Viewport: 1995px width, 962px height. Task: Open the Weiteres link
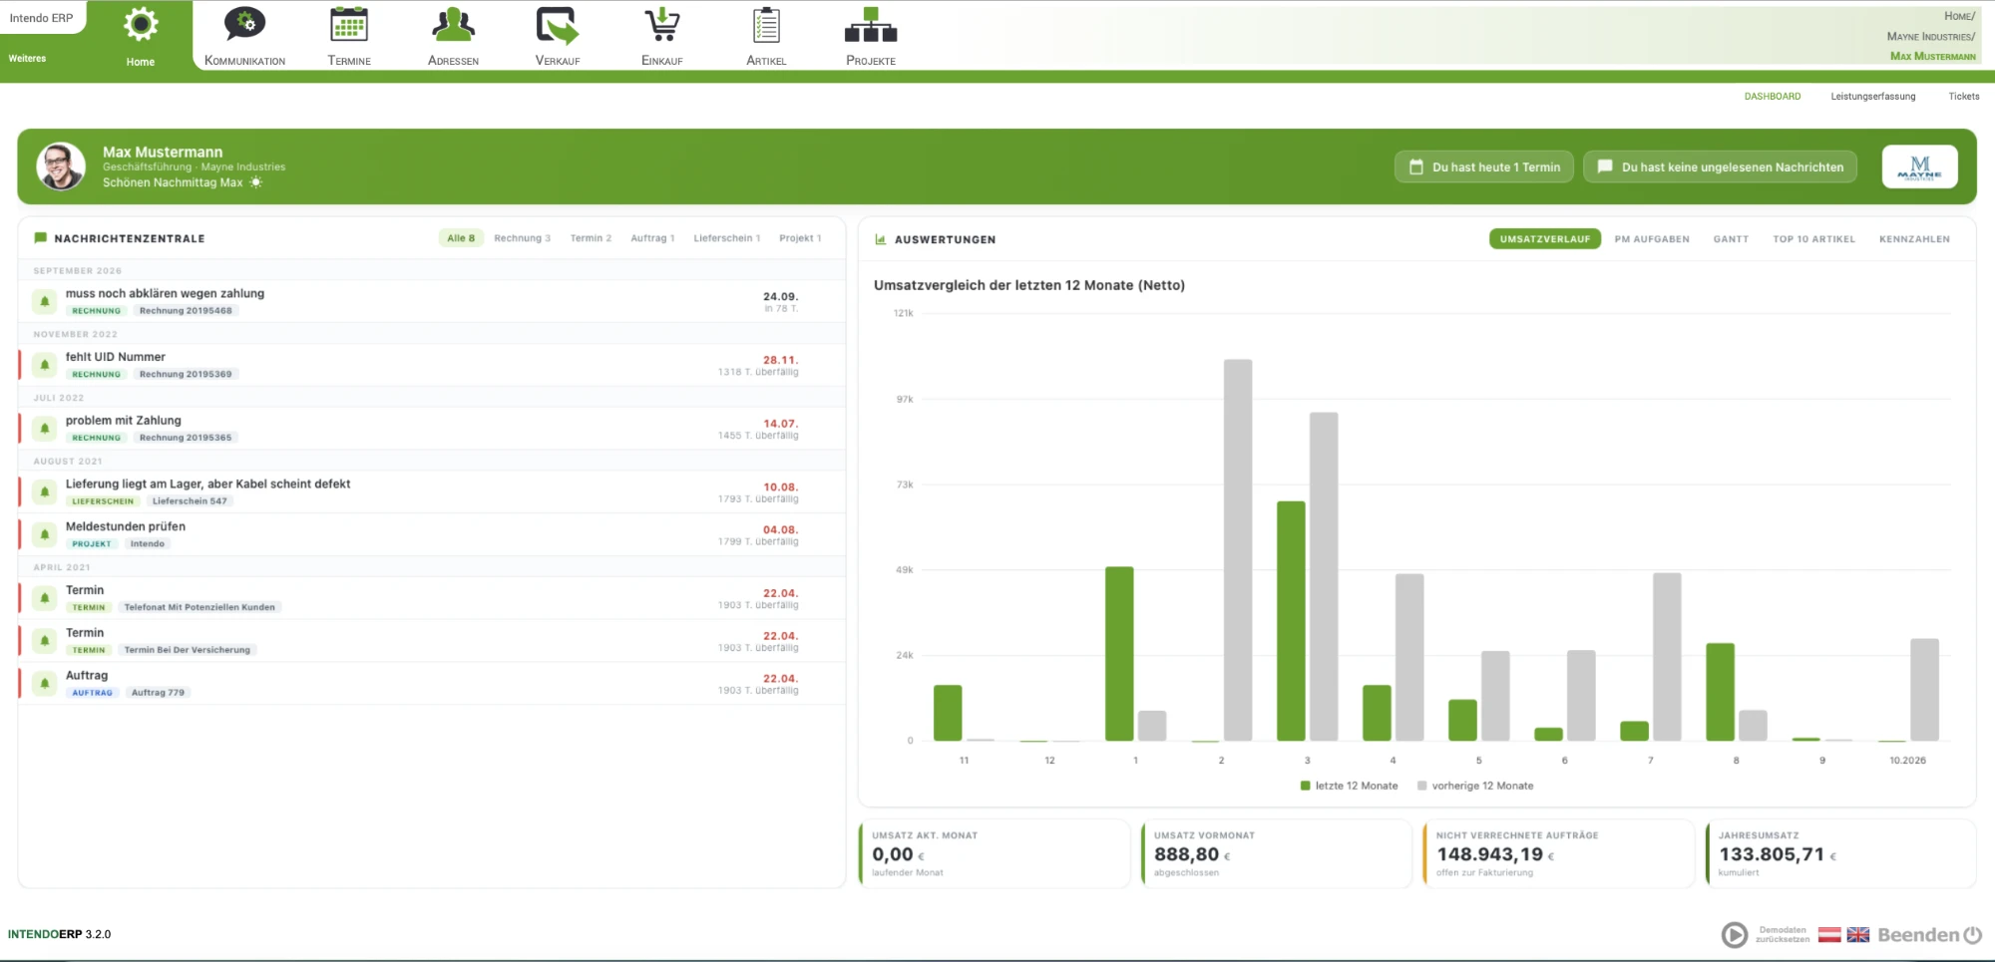point(27,58)
